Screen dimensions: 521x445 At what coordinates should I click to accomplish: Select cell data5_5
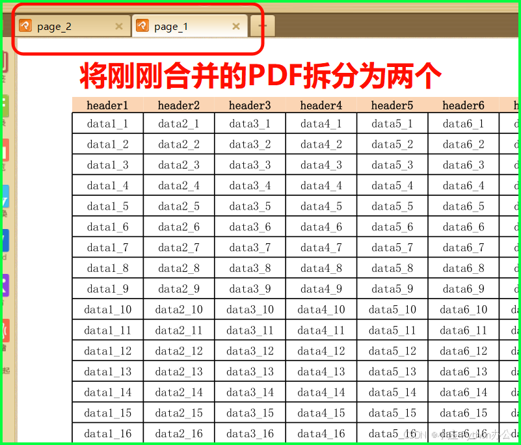(x=392, y=206)
